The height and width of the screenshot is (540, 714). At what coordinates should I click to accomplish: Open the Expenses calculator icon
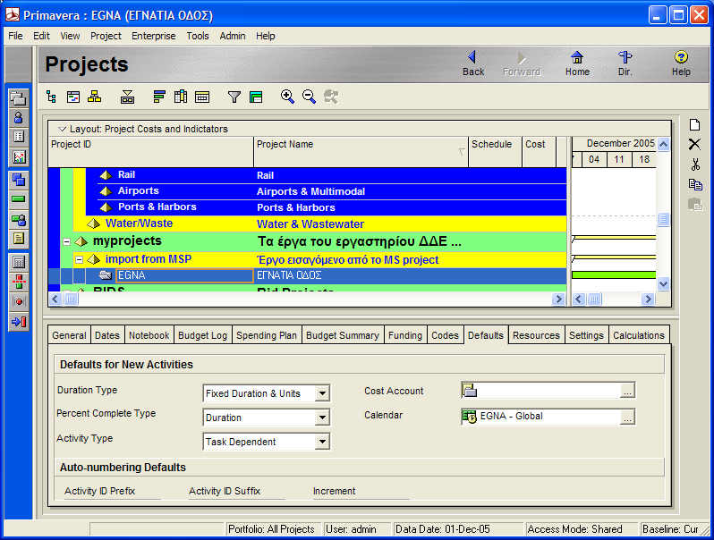19,263
